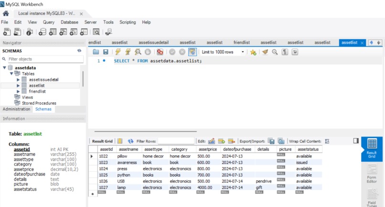Rollback transaction icon
This screenshot has height=207, width=385.
[x=182, y=52]
